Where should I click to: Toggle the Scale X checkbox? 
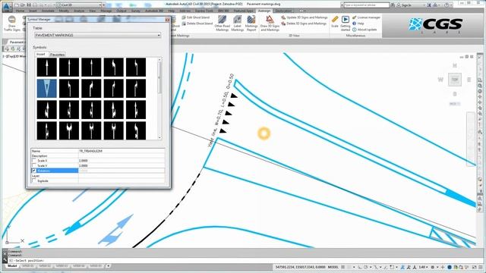34,161
